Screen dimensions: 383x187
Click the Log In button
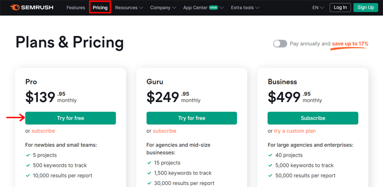340,7
